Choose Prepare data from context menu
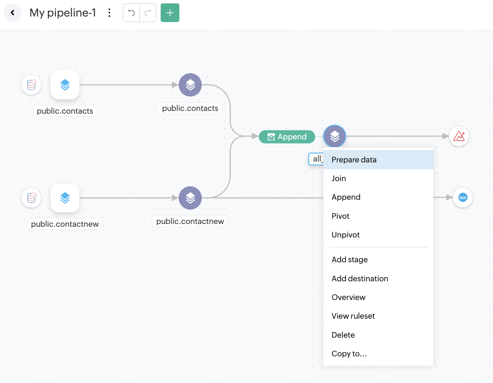The width and height of the screenshot is (493, 383). [x=354, y=160]
